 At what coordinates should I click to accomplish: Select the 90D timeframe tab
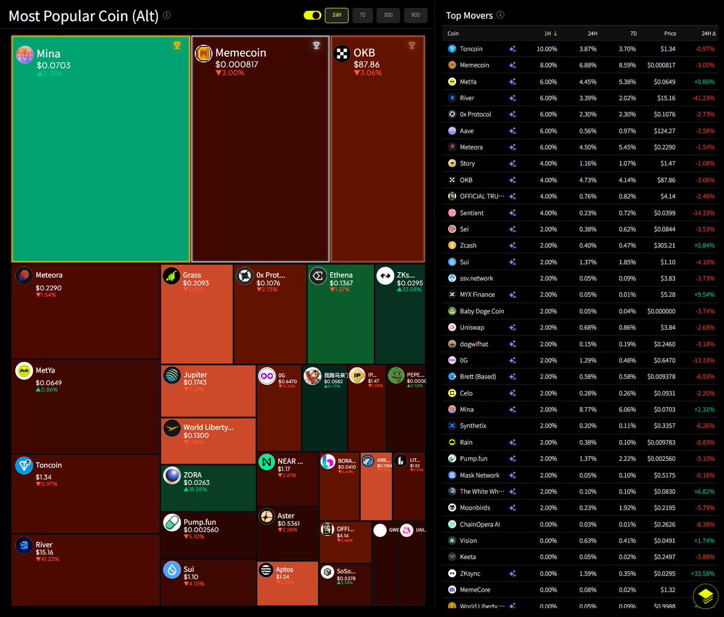pyautogui.click(x=416, y=15)
